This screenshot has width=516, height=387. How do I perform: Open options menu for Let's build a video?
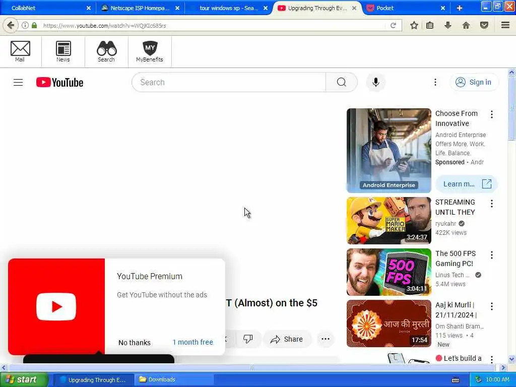click(492, 359)
